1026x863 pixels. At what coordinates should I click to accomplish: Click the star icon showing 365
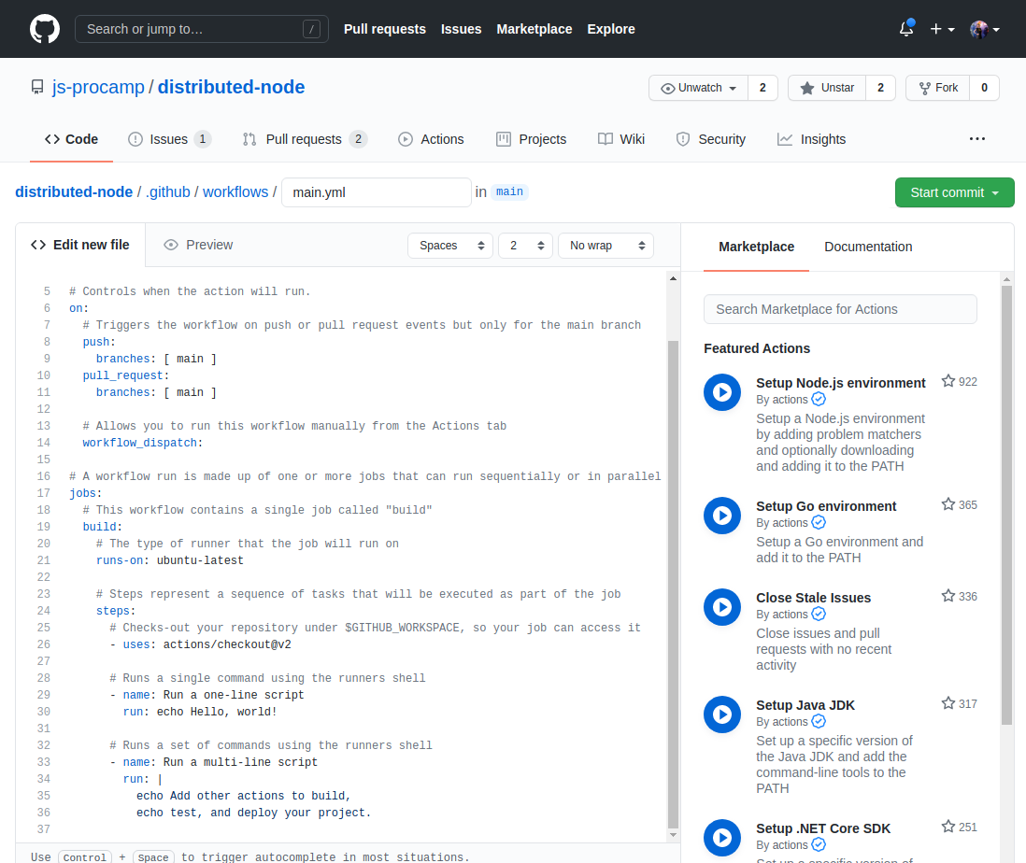pos(948,504)
